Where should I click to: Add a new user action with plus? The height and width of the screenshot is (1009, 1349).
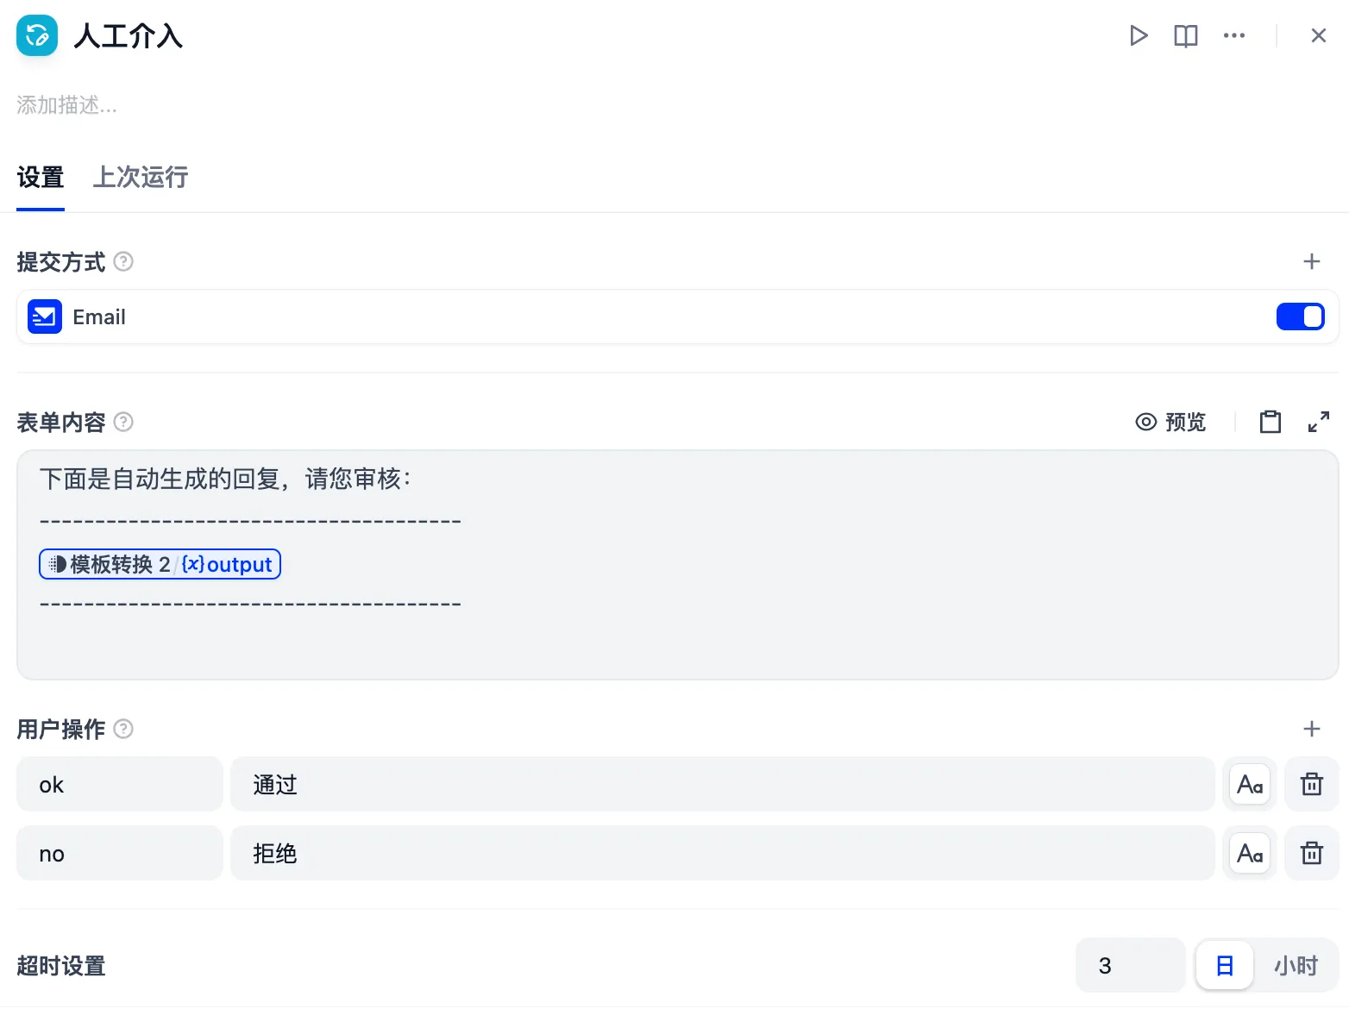(x=1312, y=729)
